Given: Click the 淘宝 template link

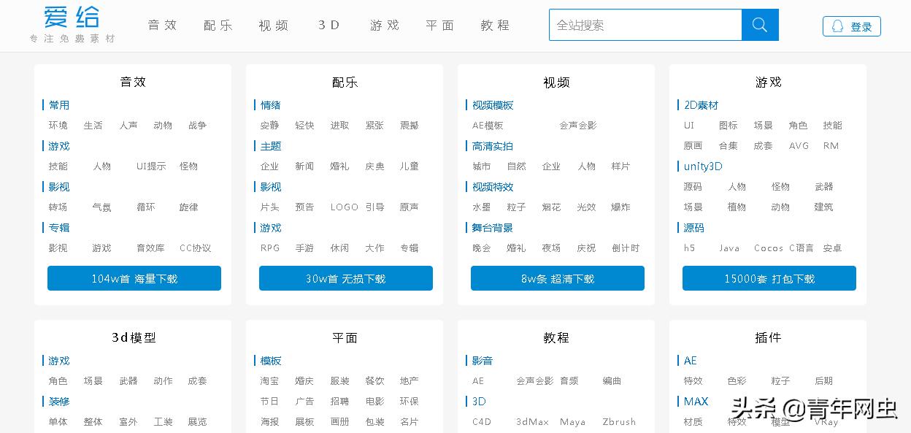Looking at the screenshot, I should pyautogui.click(x=269, y=380).
